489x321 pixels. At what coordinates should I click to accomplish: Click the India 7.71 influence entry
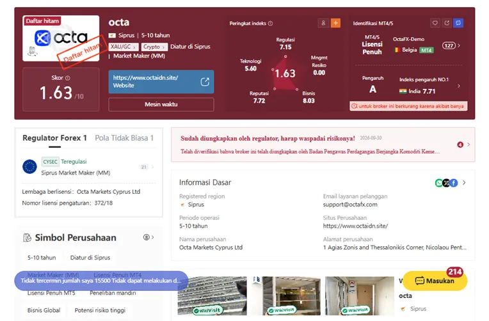pyautogui.click(x=417, y=91)
